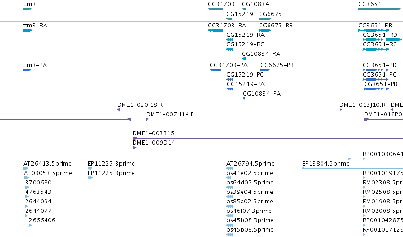The height and width of the screenshot is (237, 403).
Task: Click the CG3651 gene glyph
Action: click(x=380, y=9)
